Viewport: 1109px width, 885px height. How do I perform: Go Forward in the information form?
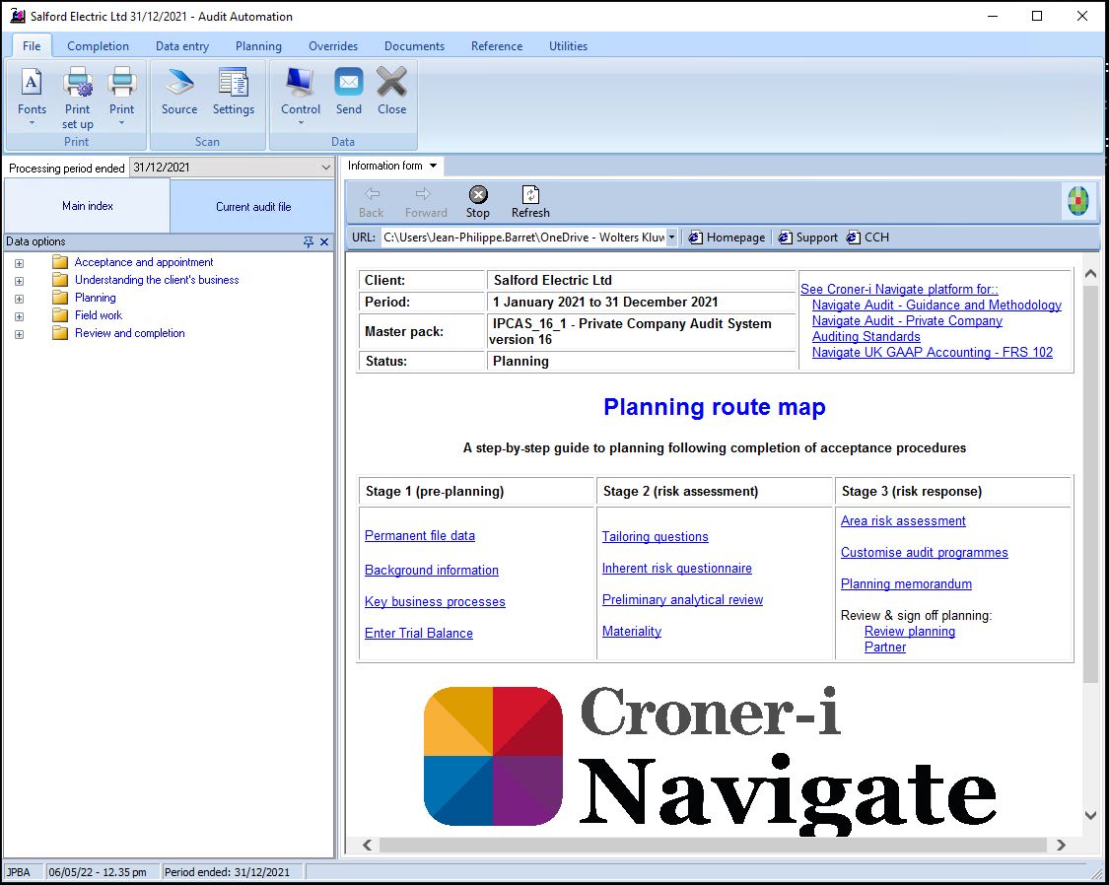point(426,202)
